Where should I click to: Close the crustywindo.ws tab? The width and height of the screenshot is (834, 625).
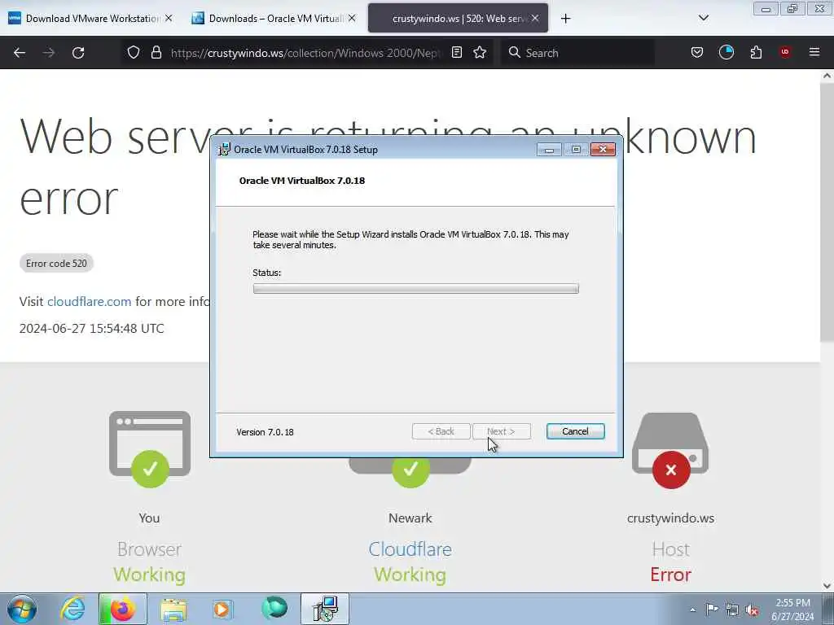pyautogui.click(x=535, y=18)
